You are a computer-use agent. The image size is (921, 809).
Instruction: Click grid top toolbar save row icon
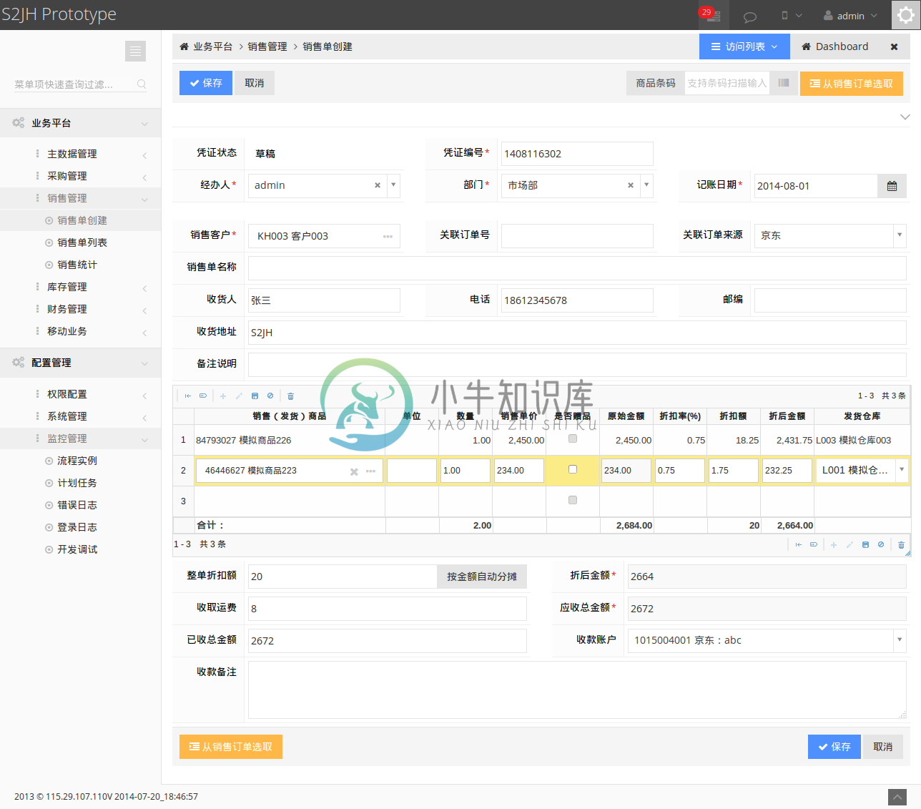pyautogui.click(x=255, y=396)
